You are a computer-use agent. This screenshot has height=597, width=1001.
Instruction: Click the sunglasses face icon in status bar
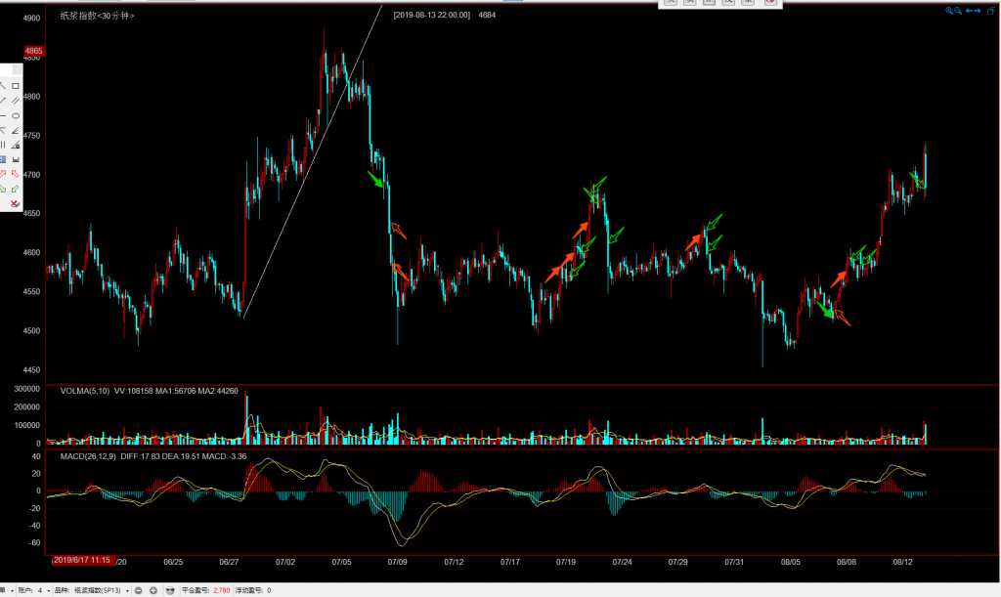click(x=170, y=590)
